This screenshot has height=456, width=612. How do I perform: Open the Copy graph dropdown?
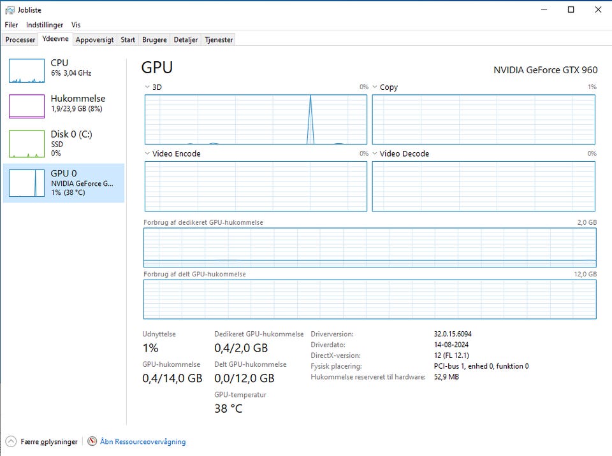coord(375,87)
